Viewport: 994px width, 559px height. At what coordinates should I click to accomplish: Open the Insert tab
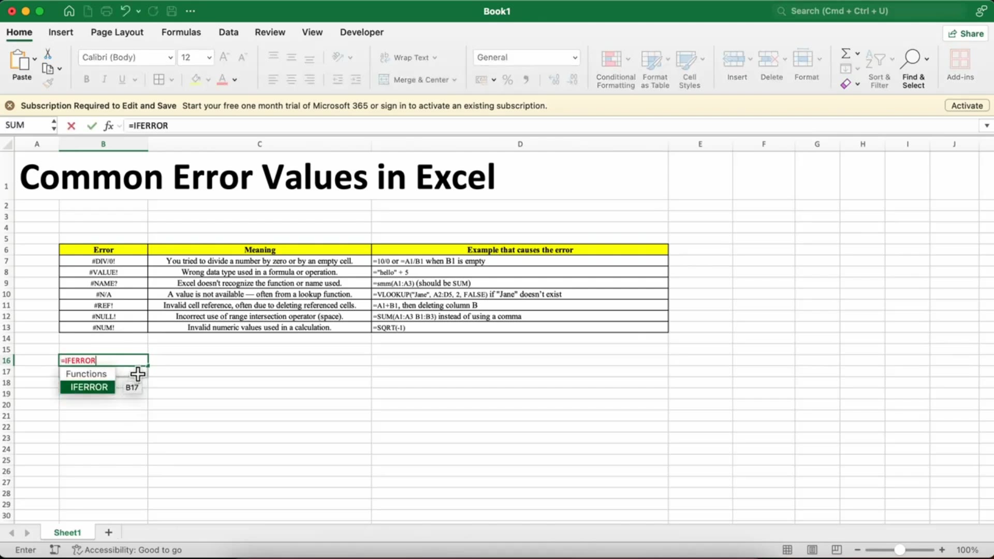click(x=61, y=32)
